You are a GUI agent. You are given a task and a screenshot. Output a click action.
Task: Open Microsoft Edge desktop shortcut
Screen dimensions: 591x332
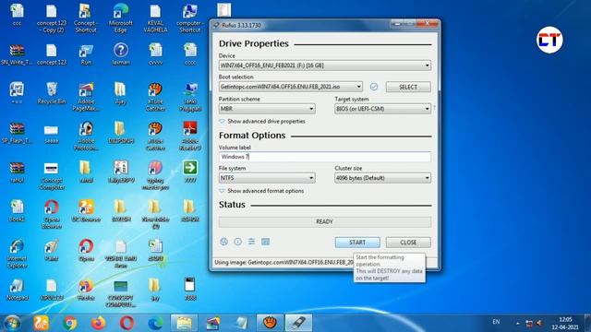121,18
